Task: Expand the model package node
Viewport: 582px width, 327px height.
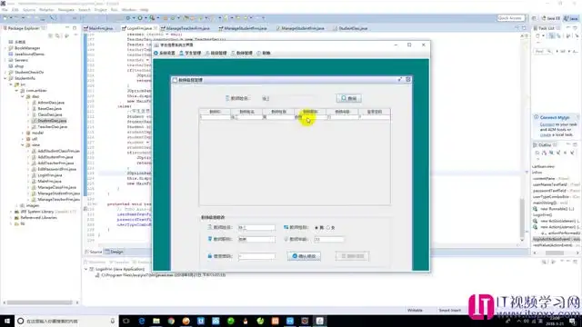Action: (x=23, y=133)
